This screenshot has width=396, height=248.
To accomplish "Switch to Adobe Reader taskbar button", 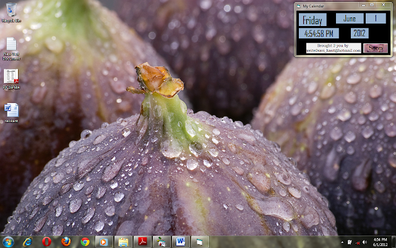I will point(142,242).
